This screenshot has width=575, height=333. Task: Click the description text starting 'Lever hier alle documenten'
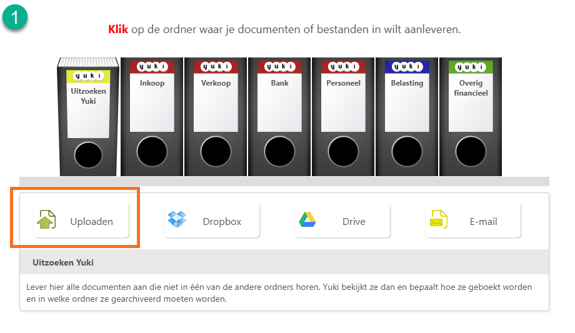[279, 292]
